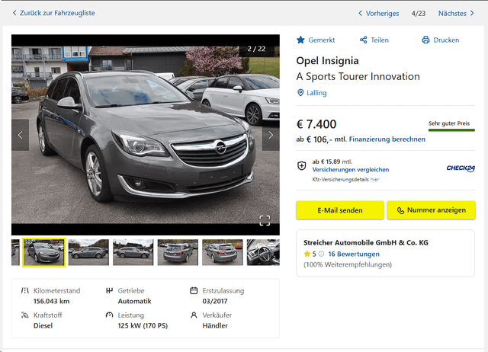
Task: Click the Kilometerstand road icon
Action: pyautogui.click(x=25, y=290)
